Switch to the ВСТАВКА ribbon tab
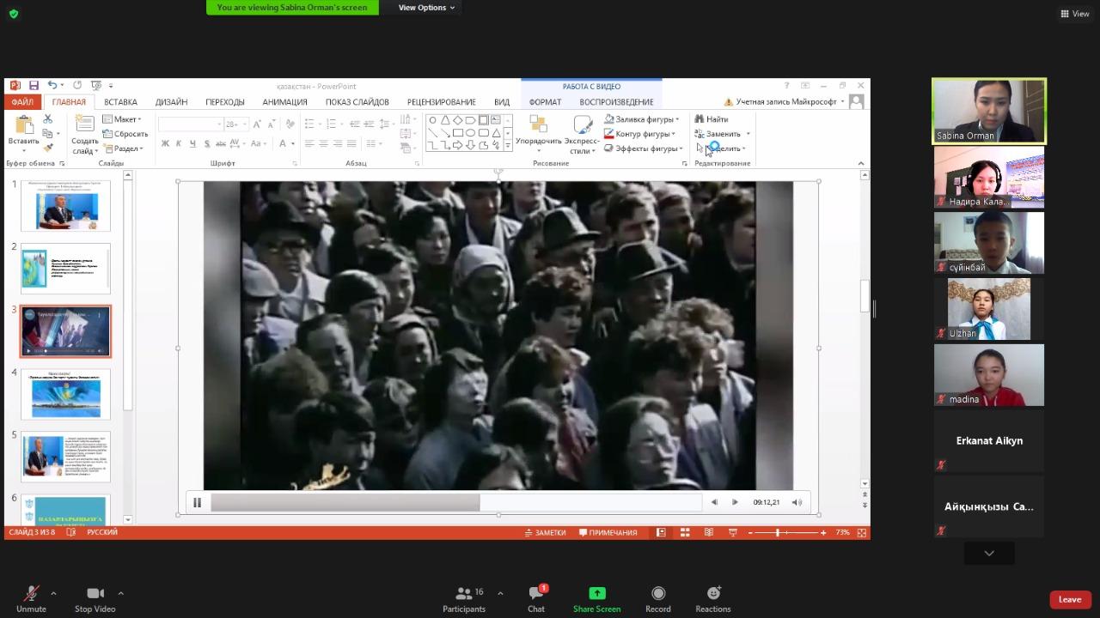Screen dimensions: 1100x618 [120, 102]
